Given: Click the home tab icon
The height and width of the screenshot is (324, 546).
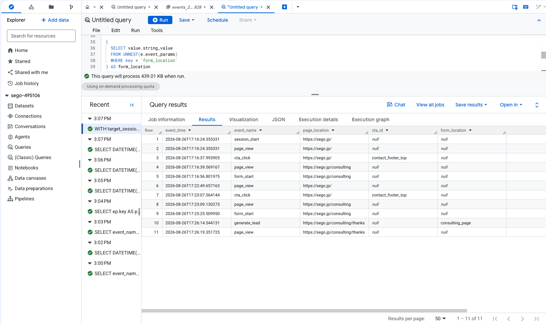Looking at the screenshot, I should tap(87, 7).
